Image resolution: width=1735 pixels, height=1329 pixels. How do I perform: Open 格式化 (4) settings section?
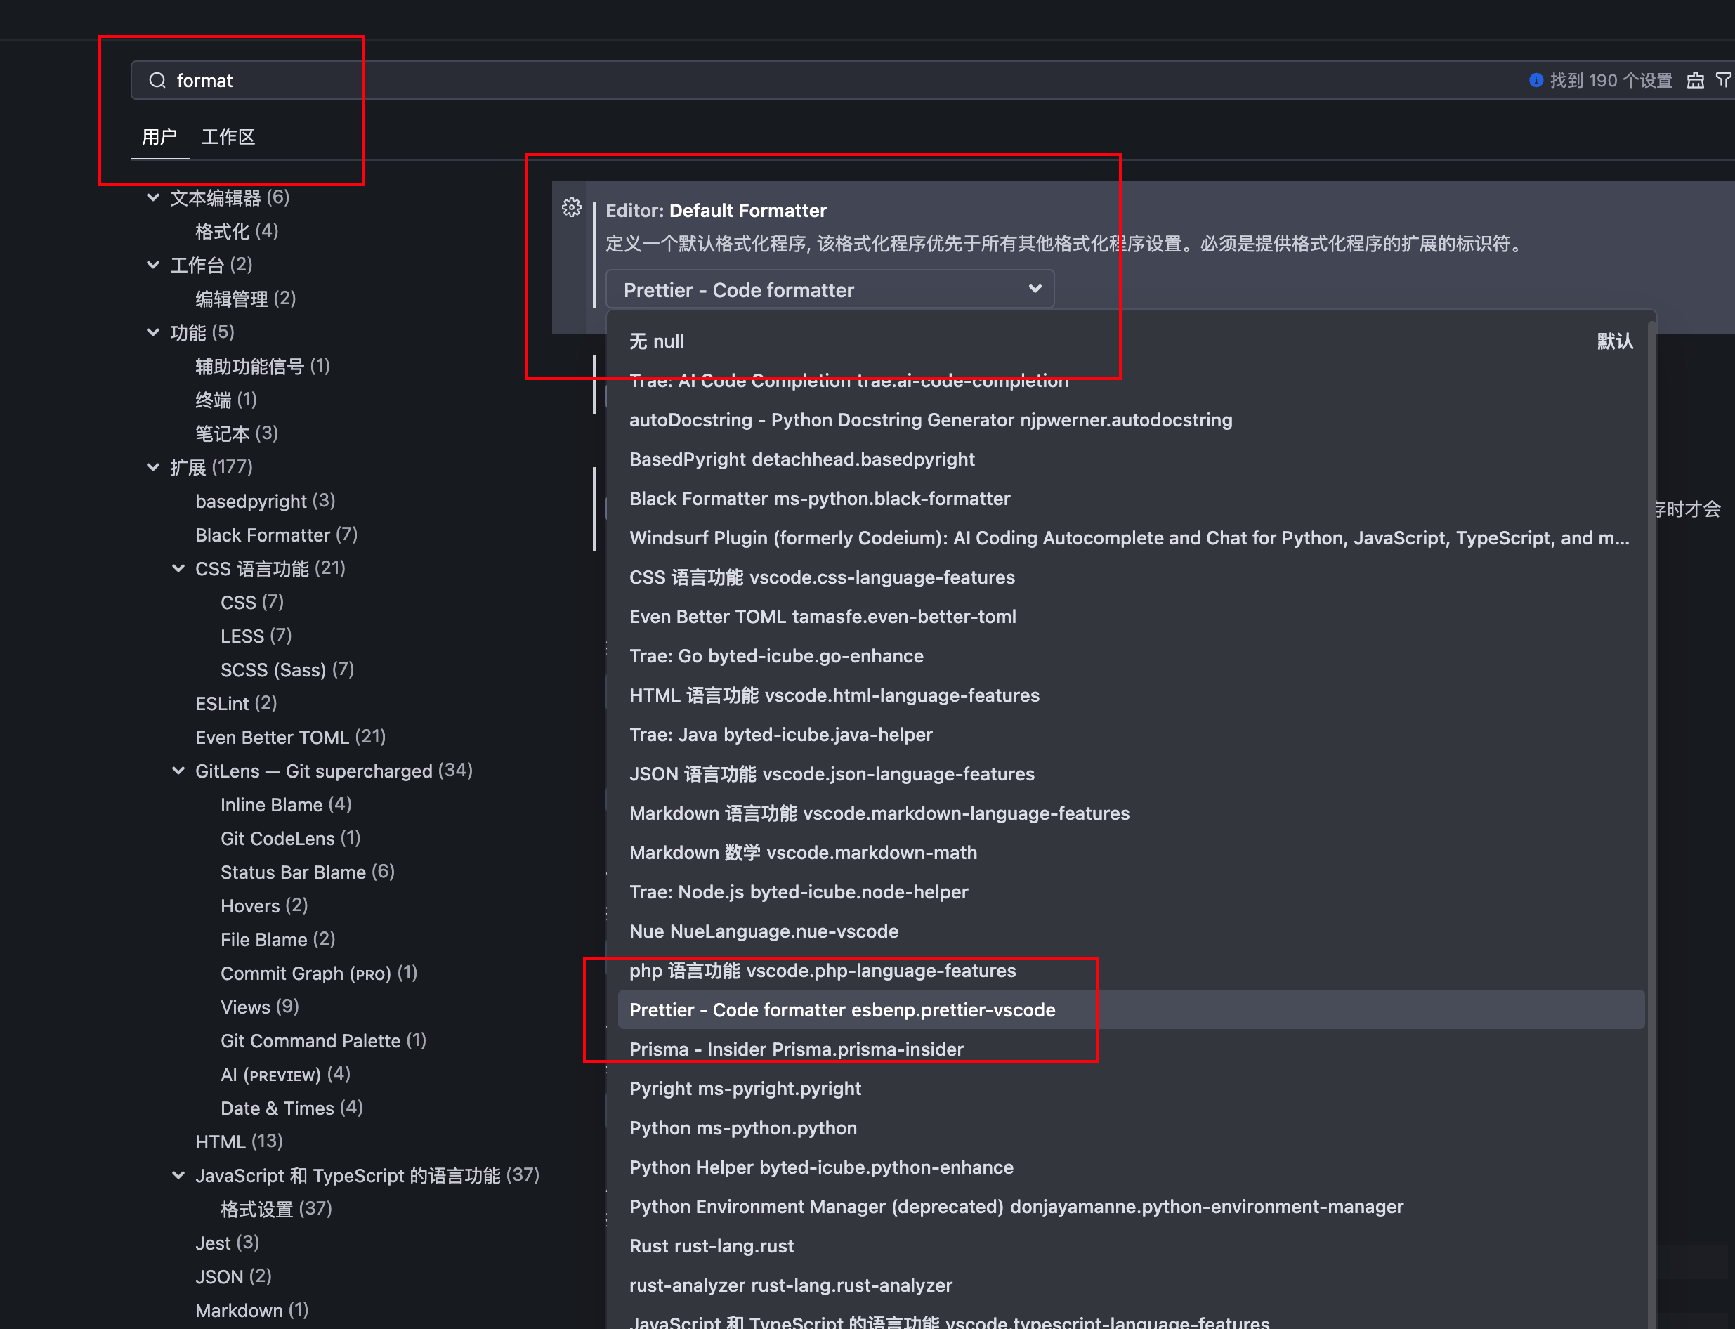(x=237, y=231)
